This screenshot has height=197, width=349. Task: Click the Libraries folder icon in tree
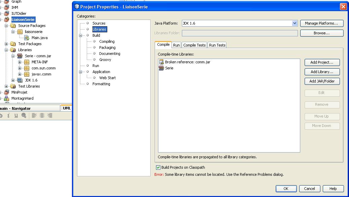click(13, 50)
